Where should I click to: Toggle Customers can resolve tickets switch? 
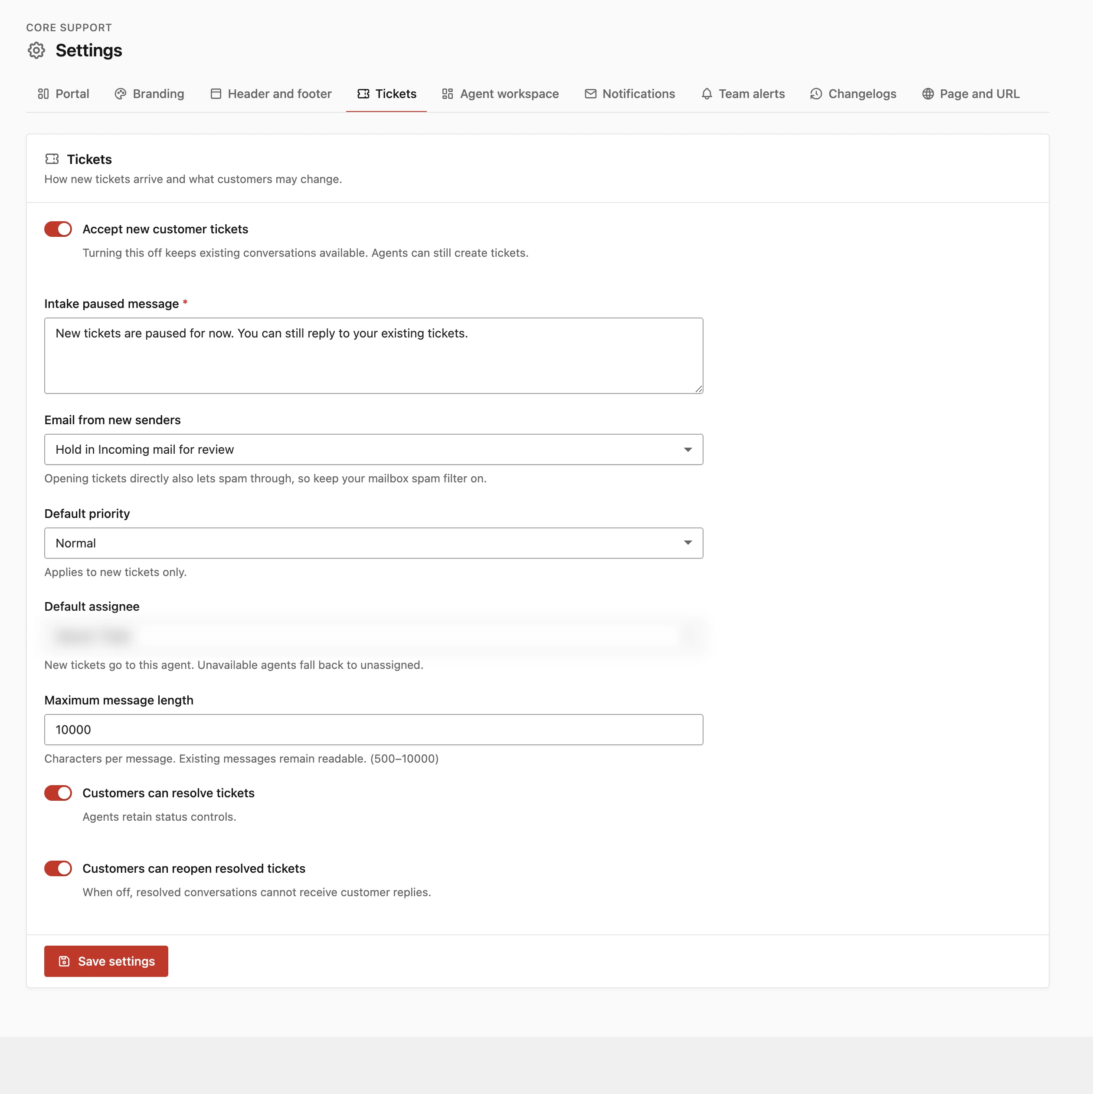[x=58, y=793]
